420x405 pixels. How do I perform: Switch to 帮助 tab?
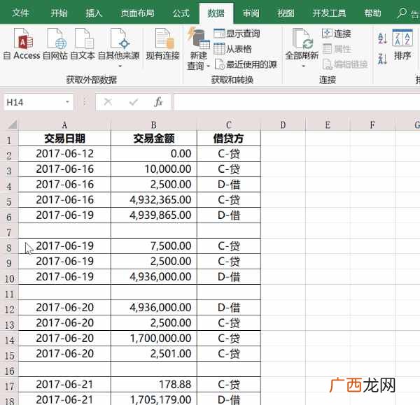coord(372,13)
